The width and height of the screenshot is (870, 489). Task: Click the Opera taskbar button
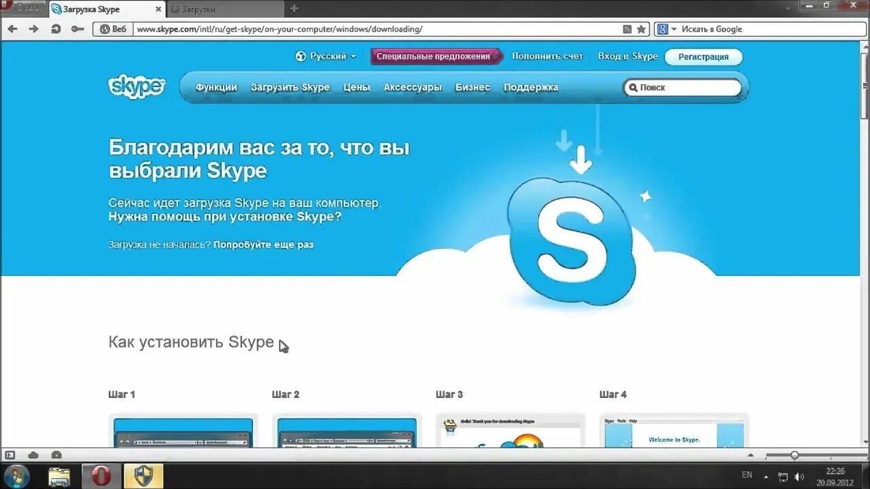[101, 476]
